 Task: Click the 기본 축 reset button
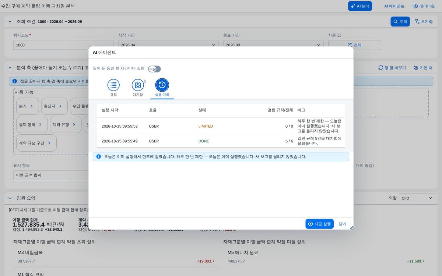click(x=423, y=68)
